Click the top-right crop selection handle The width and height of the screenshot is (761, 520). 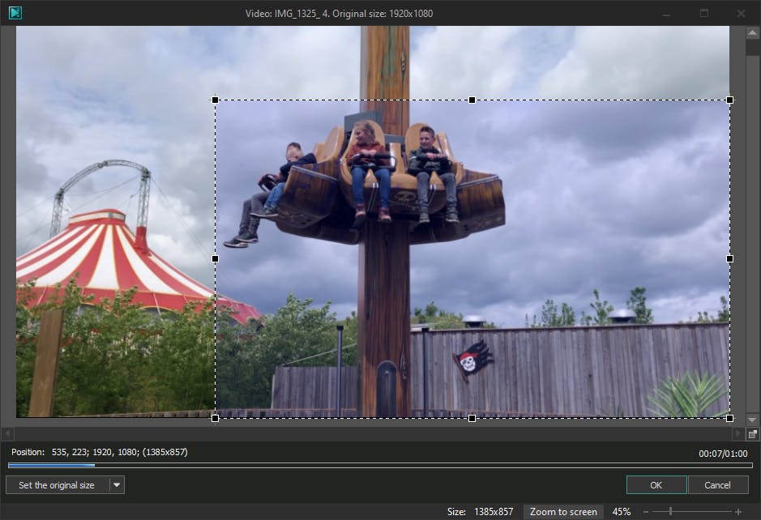tap(729, 100)
